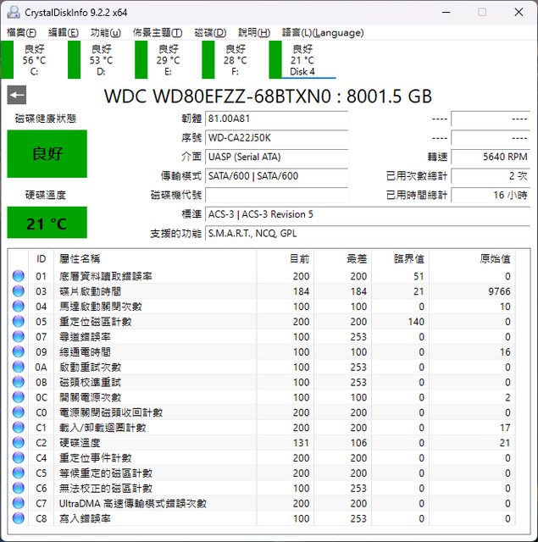The image size is (538, 542).
Task: Click the green 良好 health status button
Action: (x=47, y=154)
